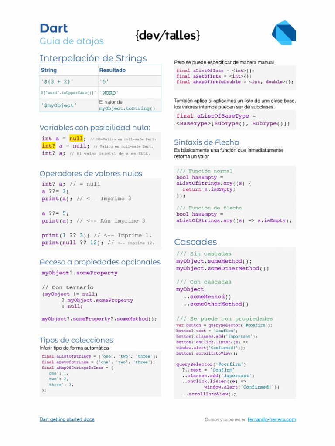Click the String column header

[x=49, y=70]
